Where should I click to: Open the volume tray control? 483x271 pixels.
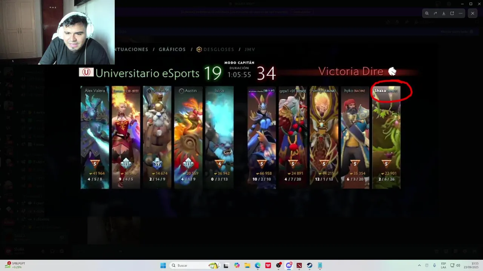tap(458, 265)
